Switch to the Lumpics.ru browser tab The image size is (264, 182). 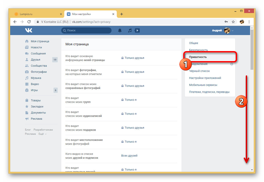[37, 14]
